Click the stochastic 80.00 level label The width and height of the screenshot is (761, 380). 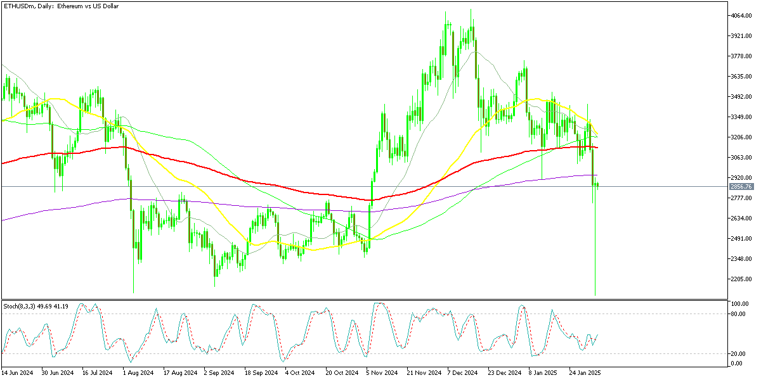[x=739, y=313]
